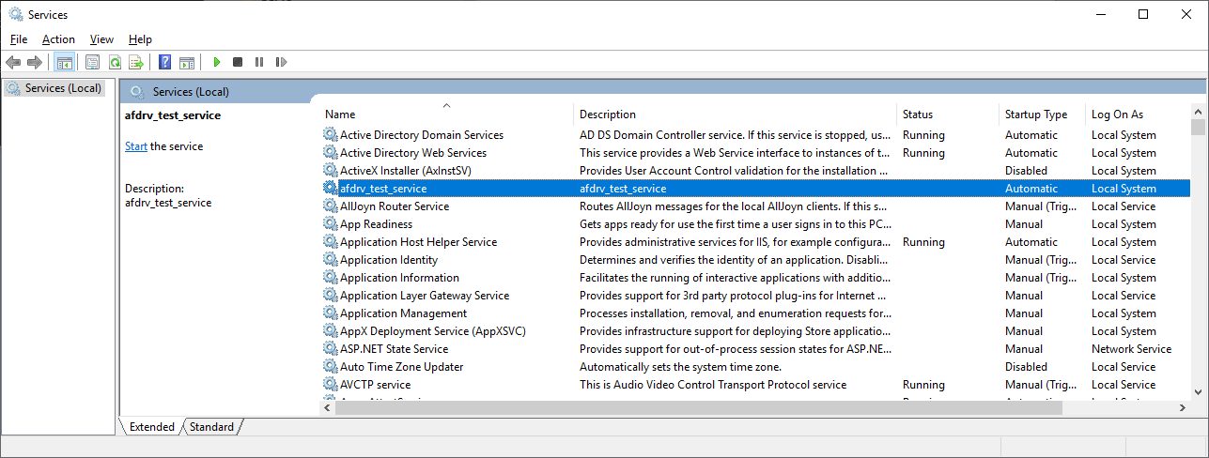Click the gear icon beside Auto Time Zone Updater
Image resolution: width=1209 pixels, height=458 pixels.
click(x=330, y=367)
